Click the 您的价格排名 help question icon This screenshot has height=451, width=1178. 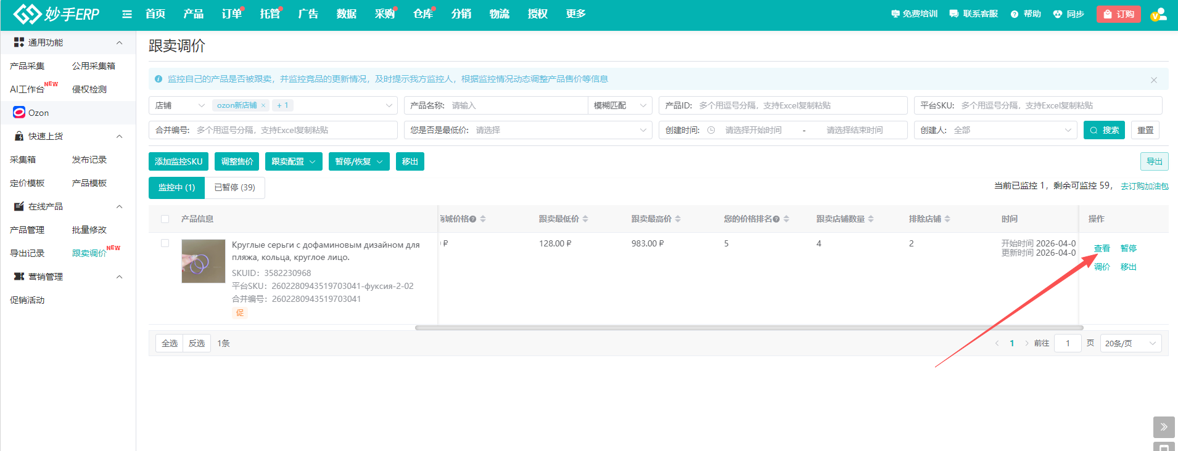pyautogui.click(x=776, y=219)
